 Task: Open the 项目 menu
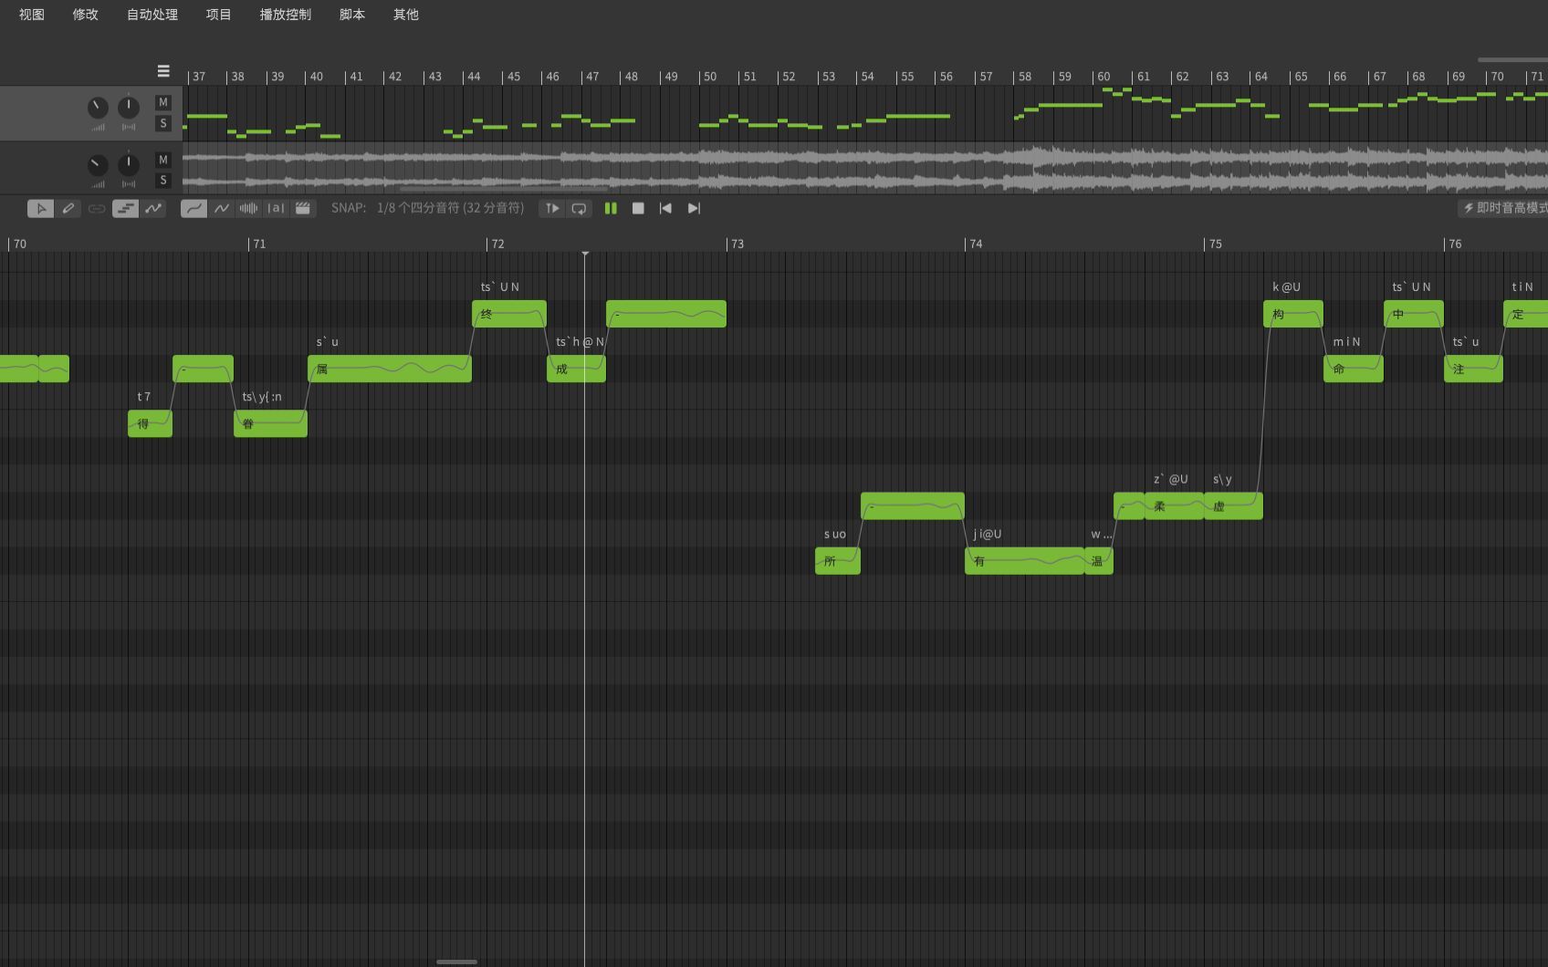(218, 15)
